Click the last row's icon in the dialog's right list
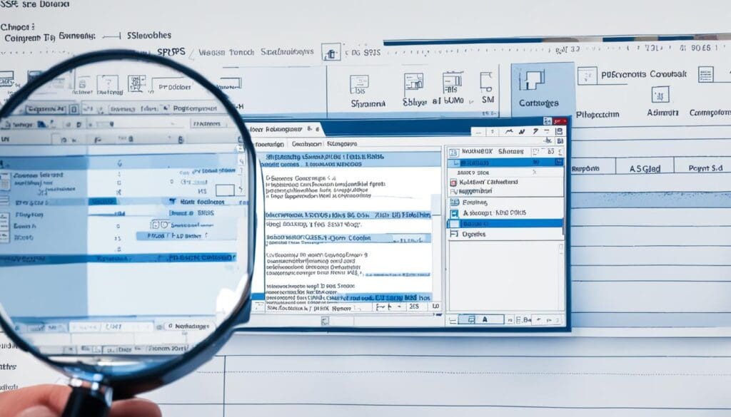The image size is (731, 417). tap(453, 234)
